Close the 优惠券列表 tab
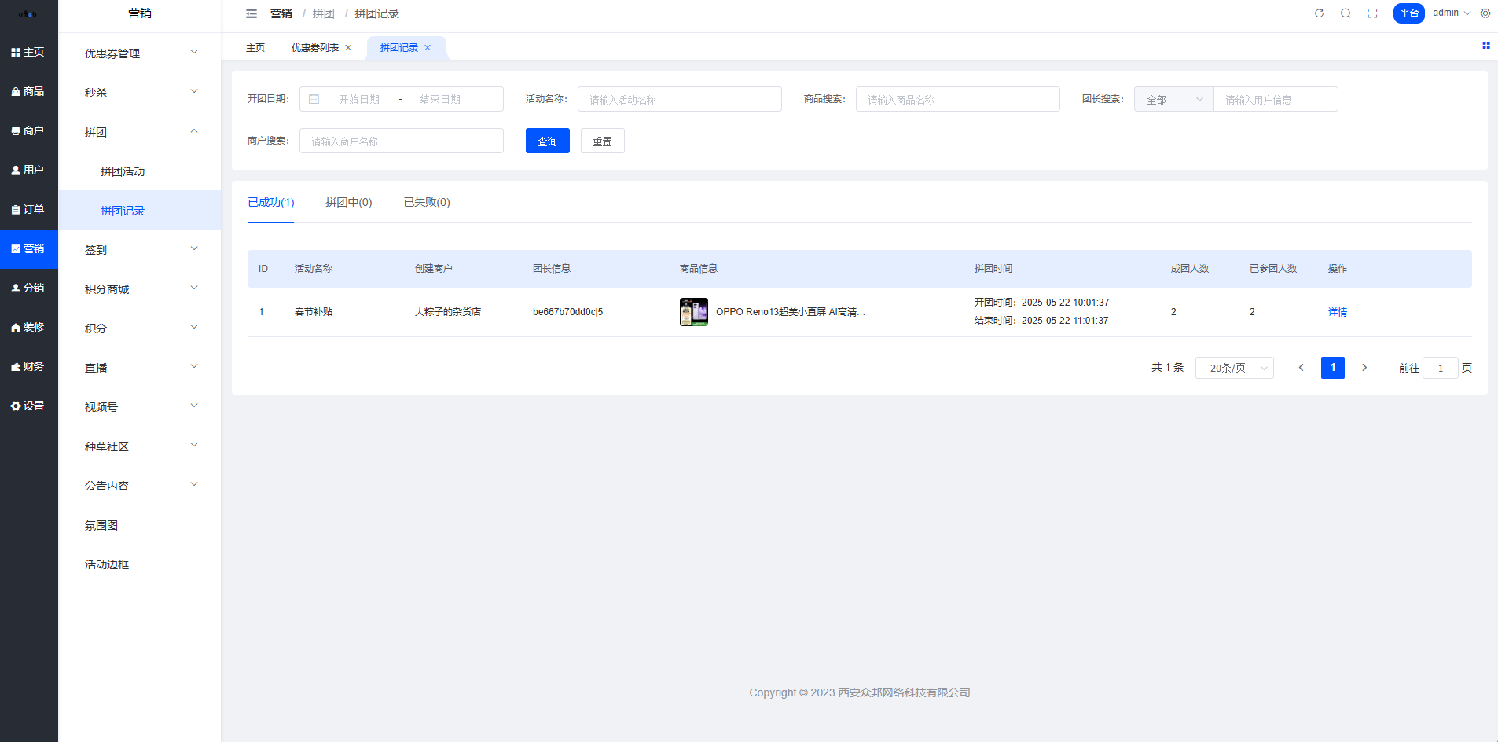The image size is (1498, 742). [x=348, y=48]
